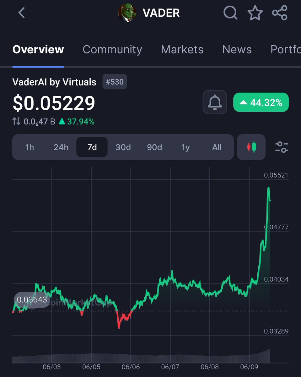The width and height of the screenshot is (301, 377).
Task: Go back using the left chevron
Action: [x=21, y=13]
